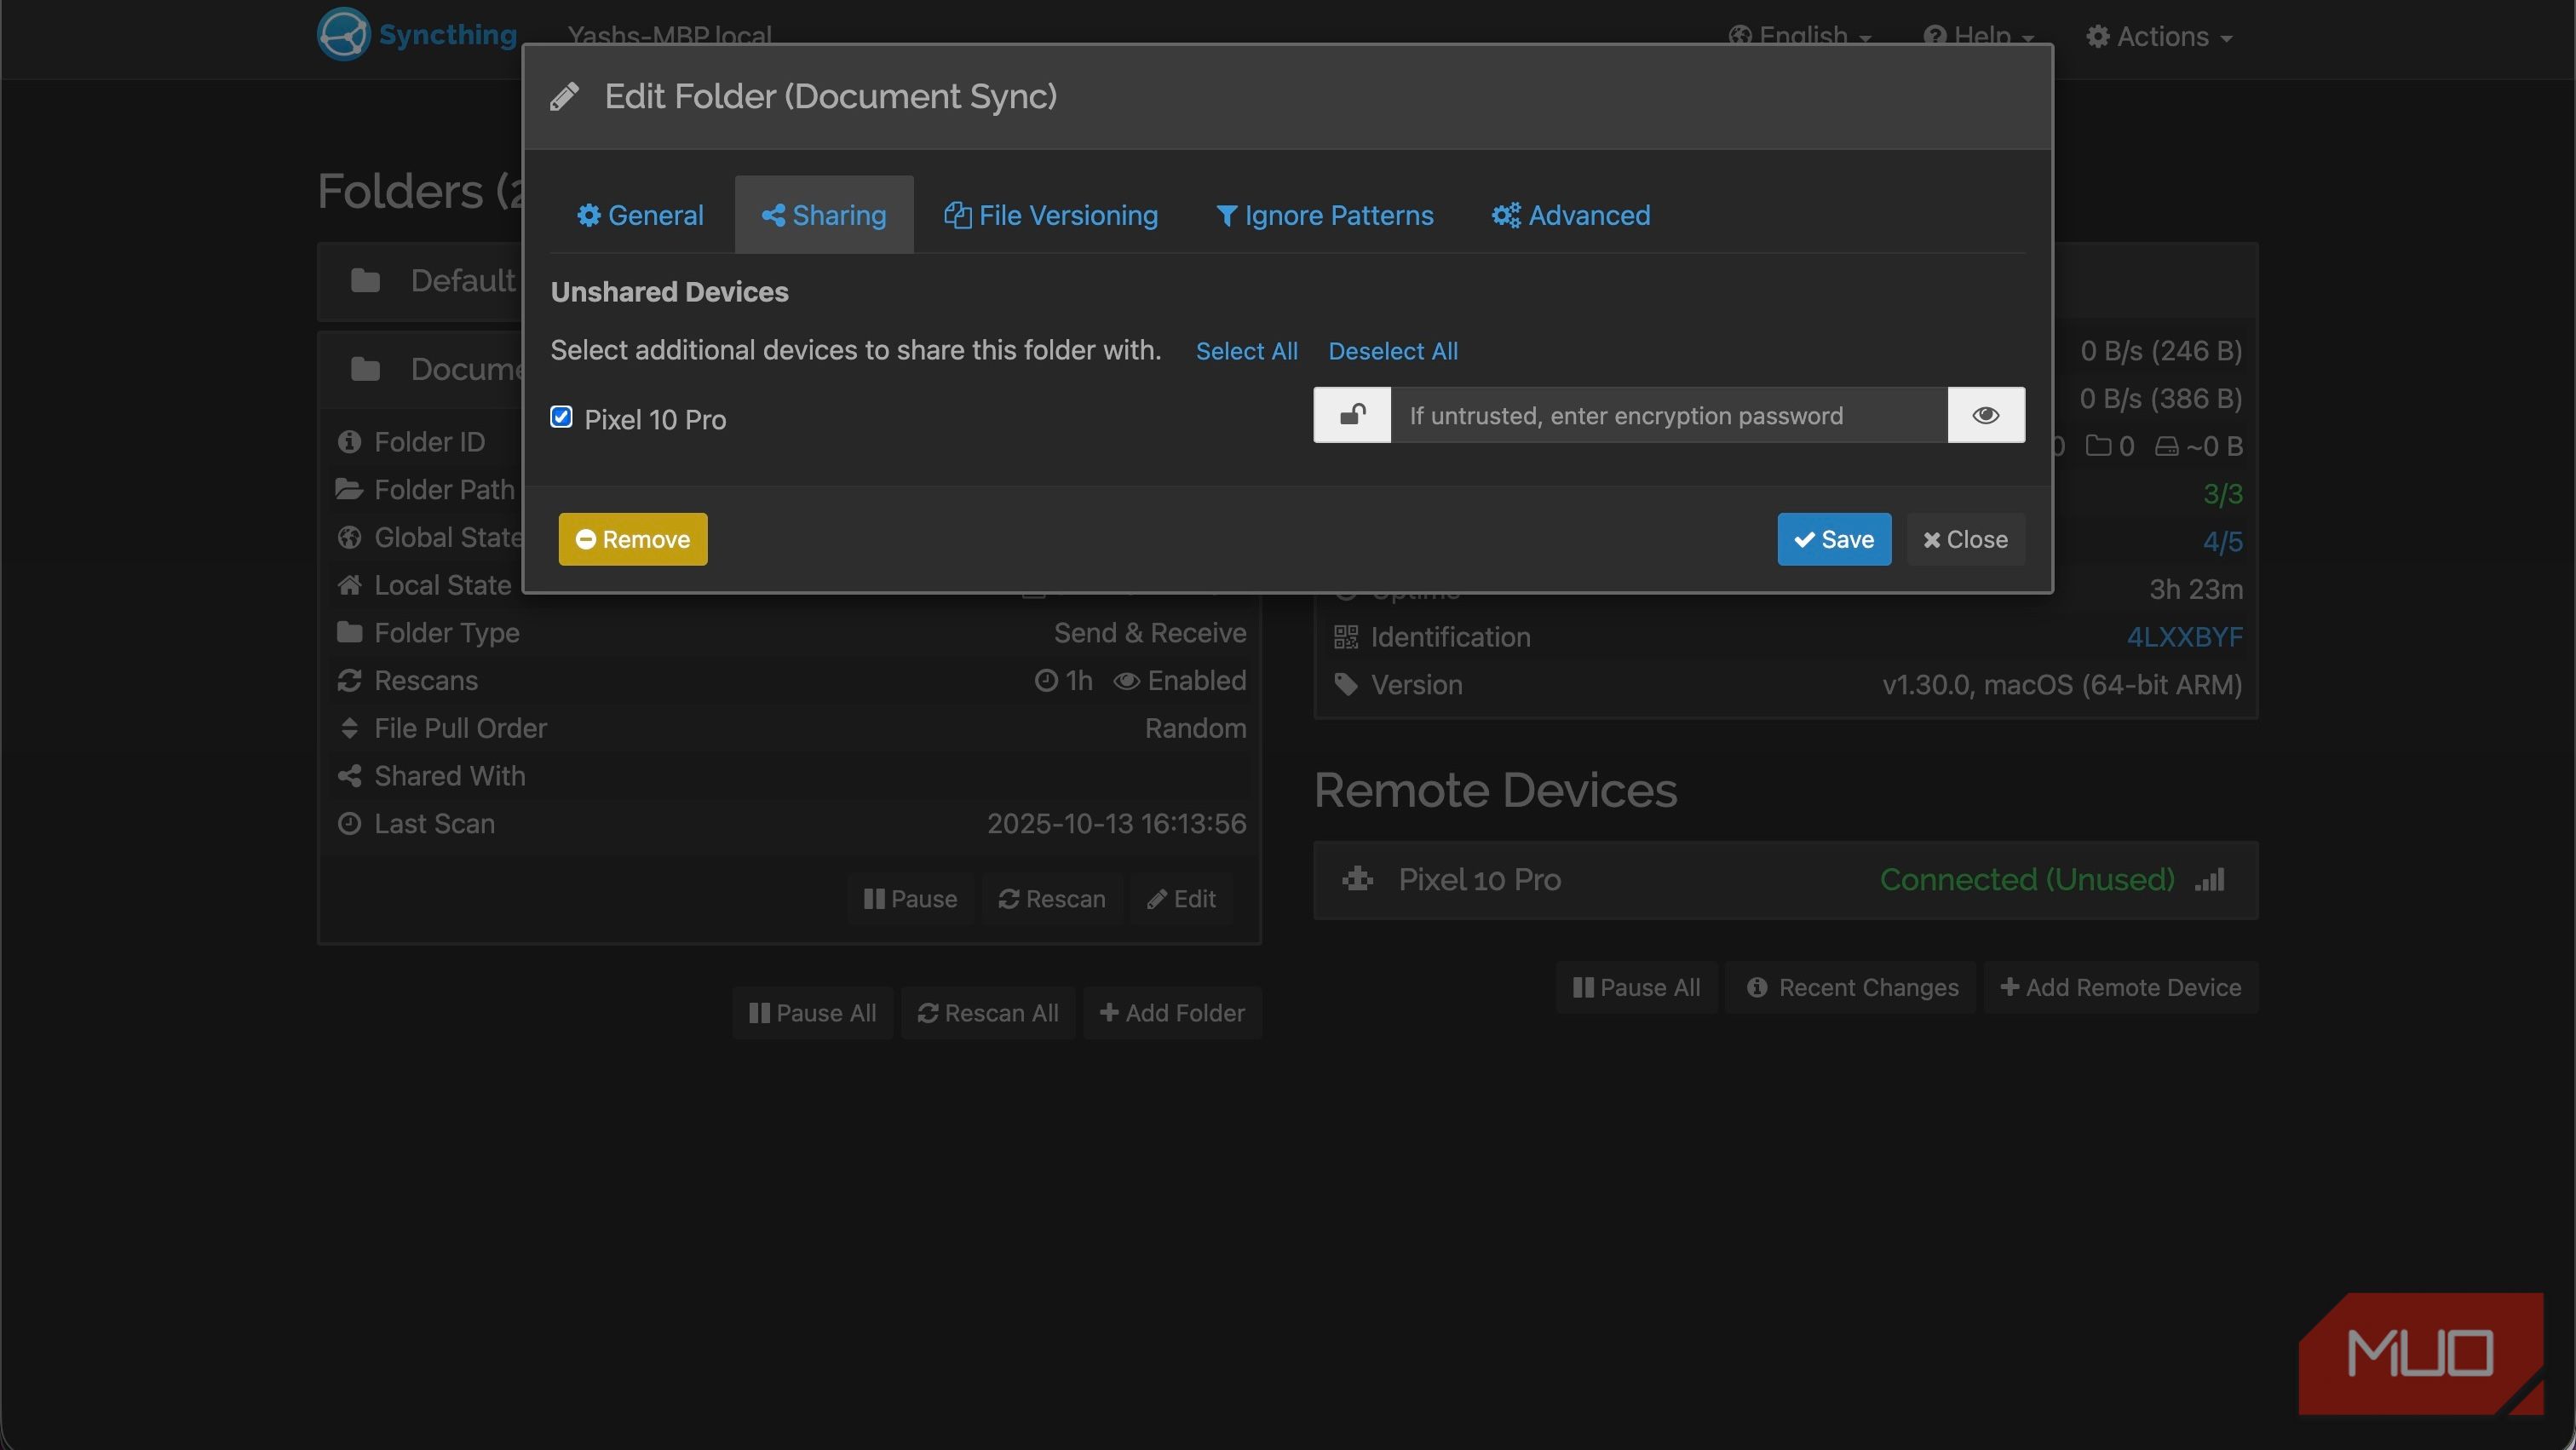Click the blue Save button

point(1834,540)
